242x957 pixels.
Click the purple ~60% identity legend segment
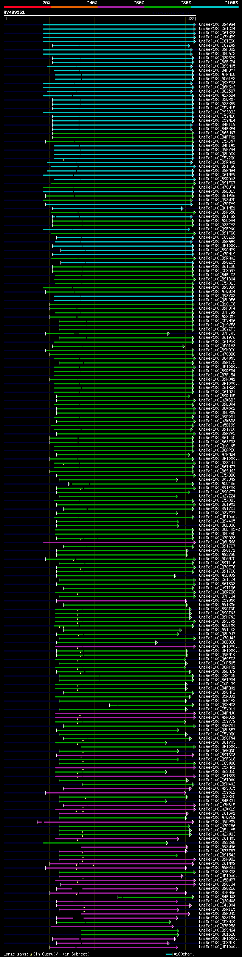tap(121, 7)
